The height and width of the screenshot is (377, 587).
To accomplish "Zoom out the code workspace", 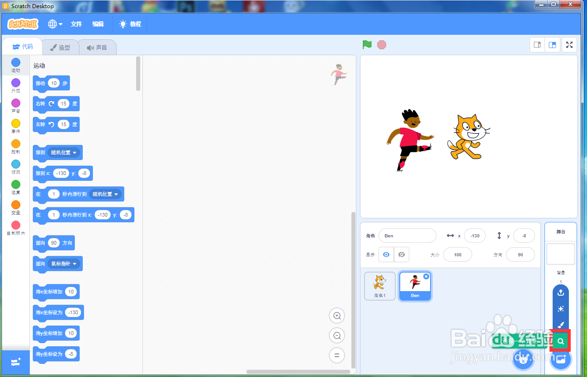I will [337, 335].
